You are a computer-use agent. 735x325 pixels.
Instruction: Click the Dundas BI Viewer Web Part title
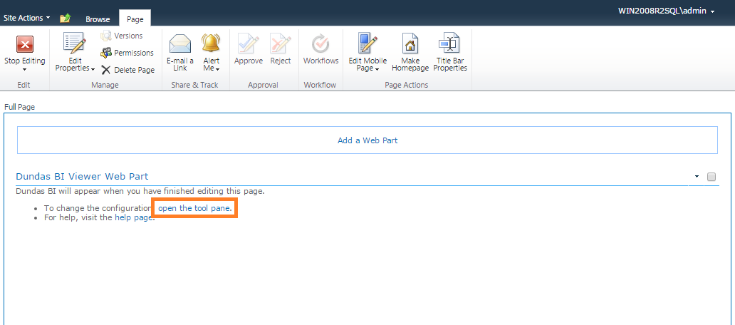click(82, 176)
